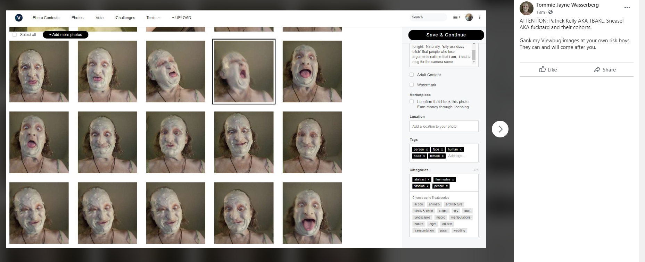Like the Facebook post

[548, 69]
